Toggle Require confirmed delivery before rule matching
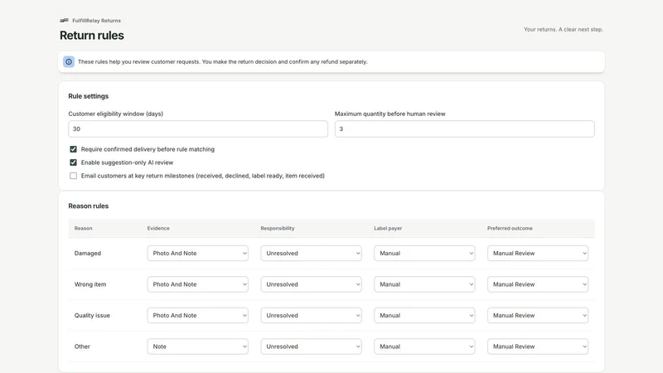This screenshot has height=373, width=663. coord(73,149)
